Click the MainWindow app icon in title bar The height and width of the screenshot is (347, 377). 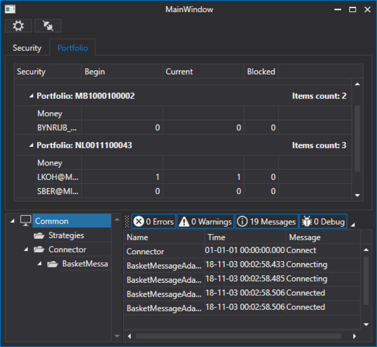coord(10,9)
